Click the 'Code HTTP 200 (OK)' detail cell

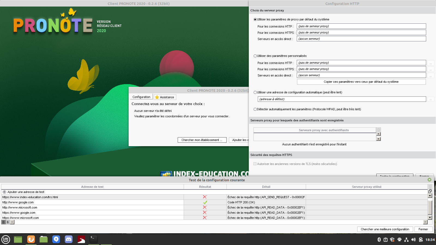click(266, 202)
